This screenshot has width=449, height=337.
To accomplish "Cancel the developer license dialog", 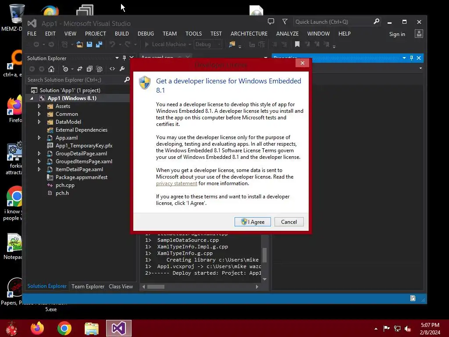I will (289, 222).
